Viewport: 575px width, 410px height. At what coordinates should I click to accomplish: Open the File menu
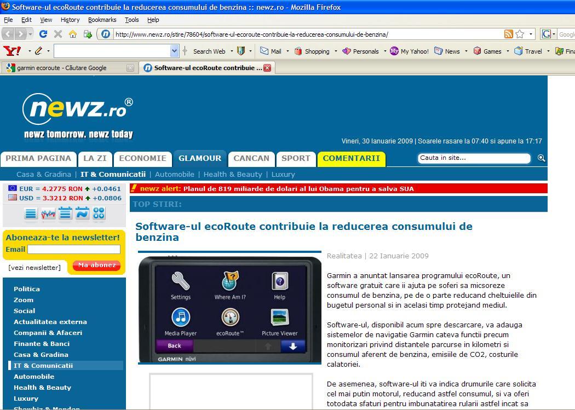click(8, 20)
